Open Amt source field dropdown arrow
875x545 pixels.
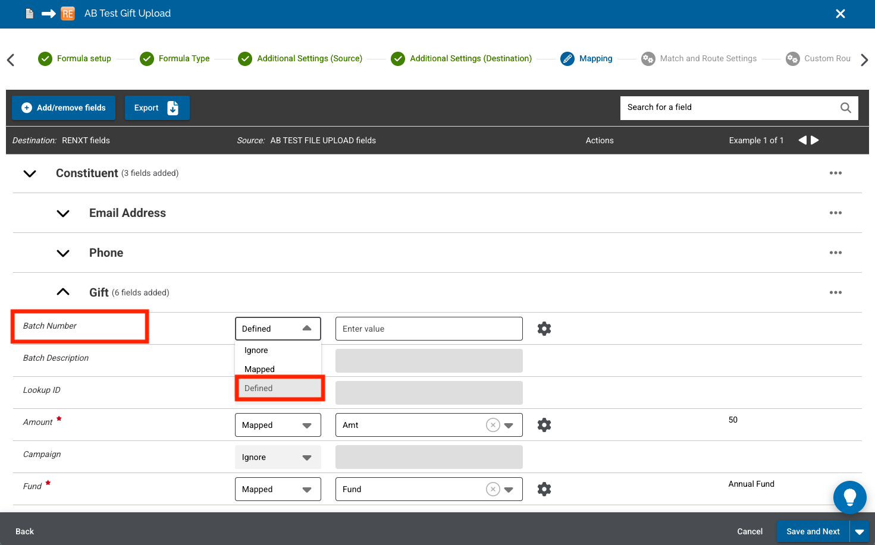(x=509, y=426)
